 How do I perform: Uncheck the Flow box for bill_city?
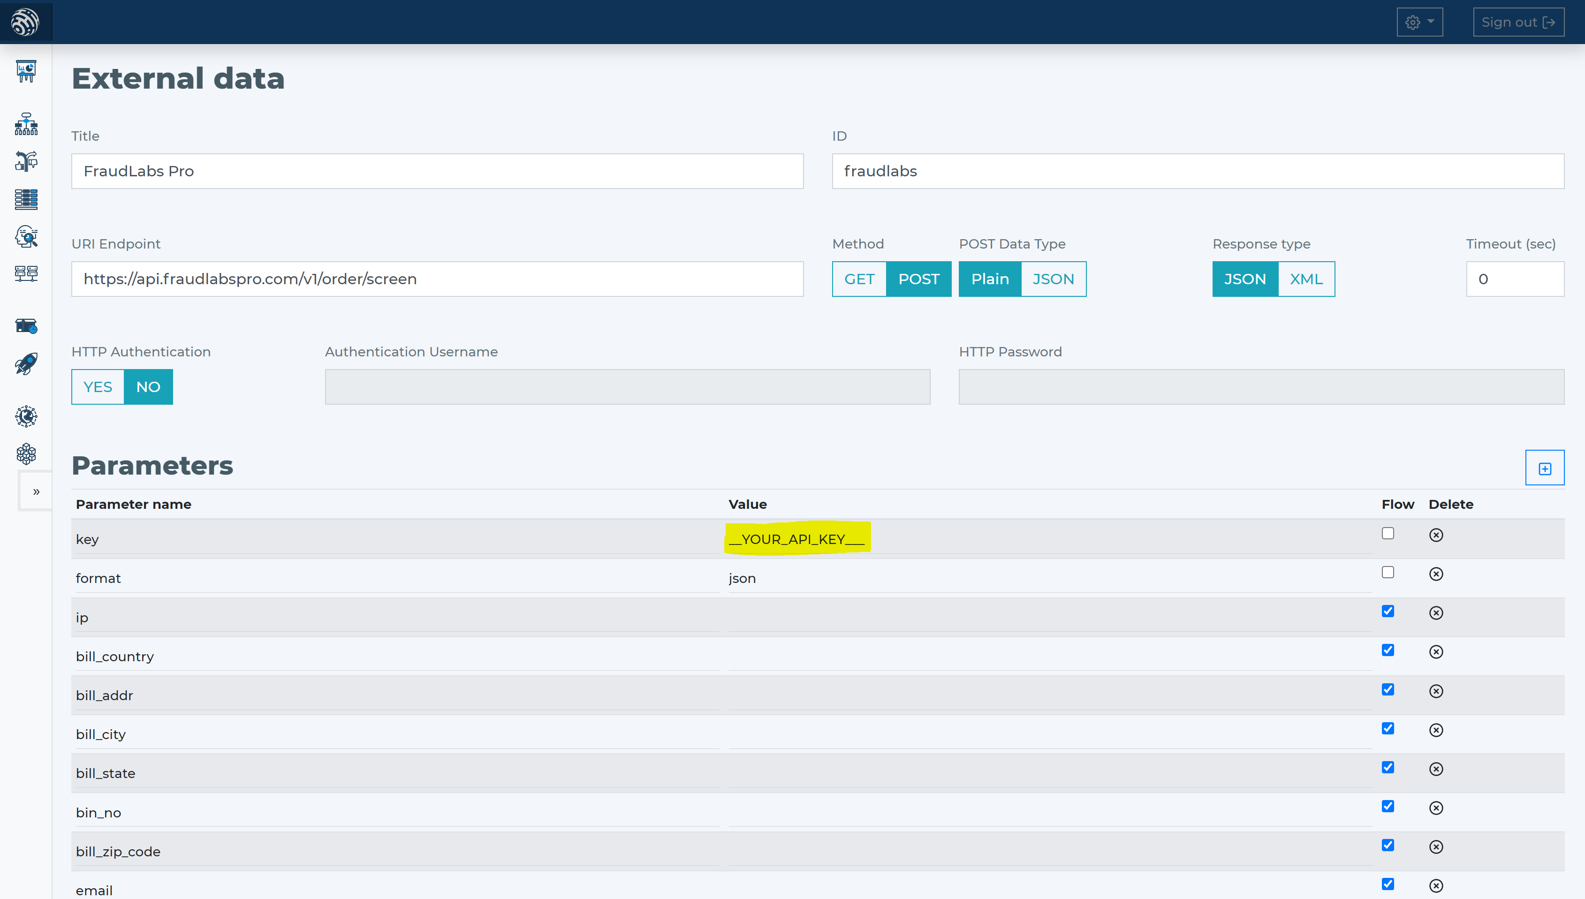[x=1388, y=729]
